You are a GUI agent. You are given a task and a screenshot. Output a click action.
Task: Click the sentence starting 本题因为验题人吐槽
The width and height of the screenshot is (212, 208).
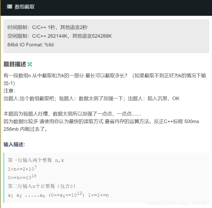72,114
